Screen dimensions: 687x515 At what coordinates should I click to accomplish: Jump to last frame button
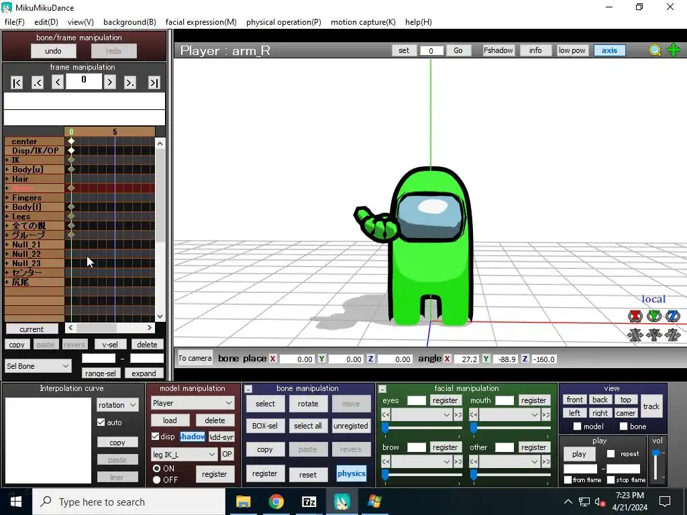(154, 82)
